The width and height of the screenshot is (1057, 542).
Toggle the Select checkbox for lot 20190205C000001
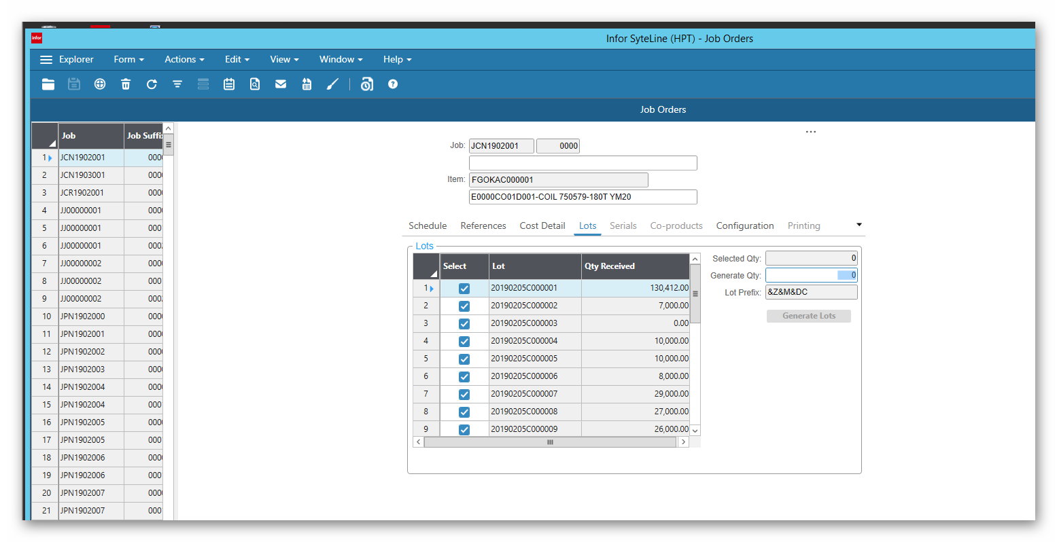tap(464, 288)
